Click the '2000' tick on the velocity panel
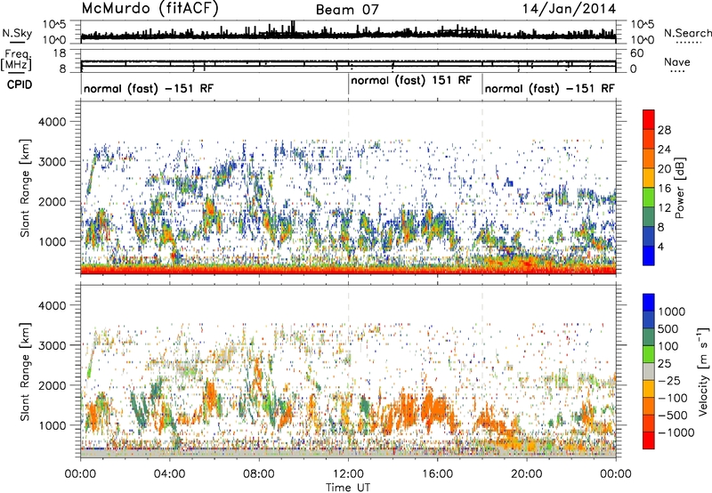The height and width of the screenshot is (493, 712). pos(52,385)
